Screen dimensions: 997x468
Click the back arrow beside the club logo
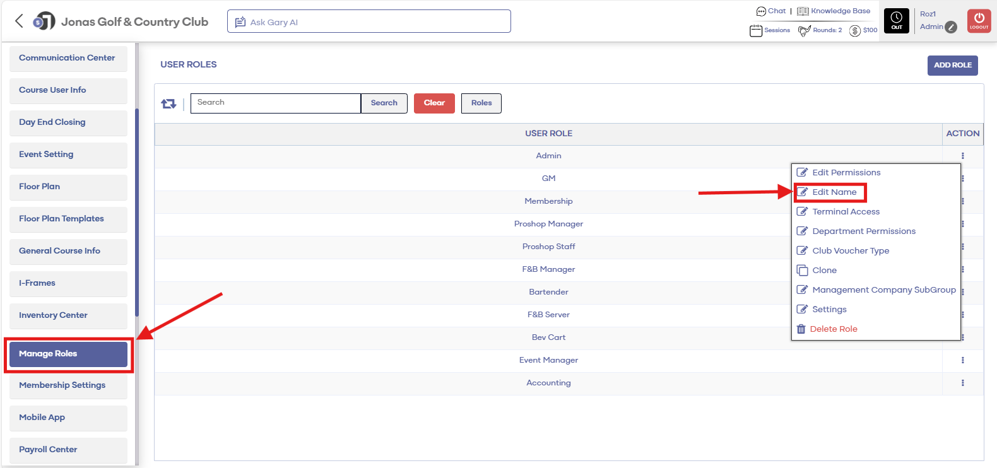click(x=19, y=21)
